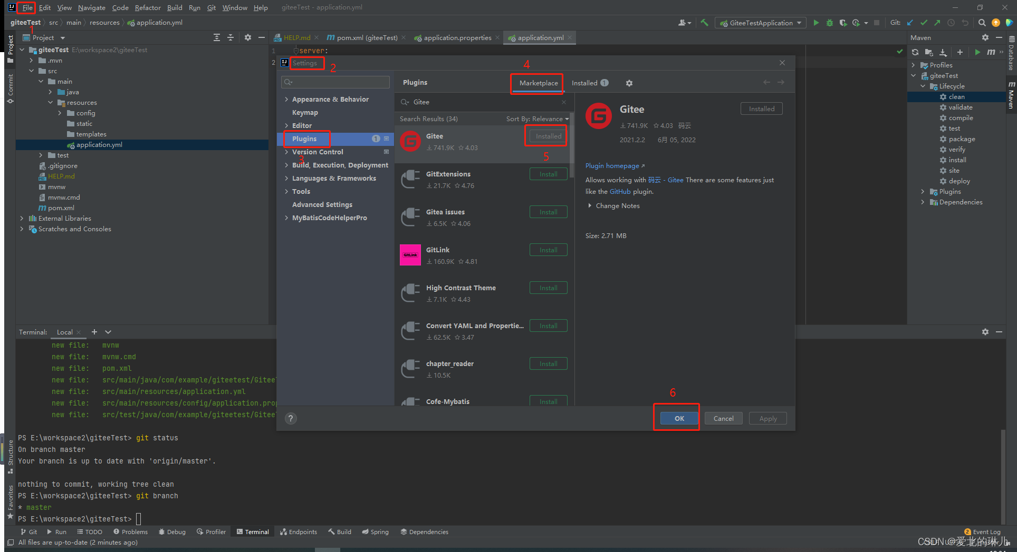Screen dimensions: 1017x552
Task: Install the GitLink plugin
Action: (x=549, y=250)
